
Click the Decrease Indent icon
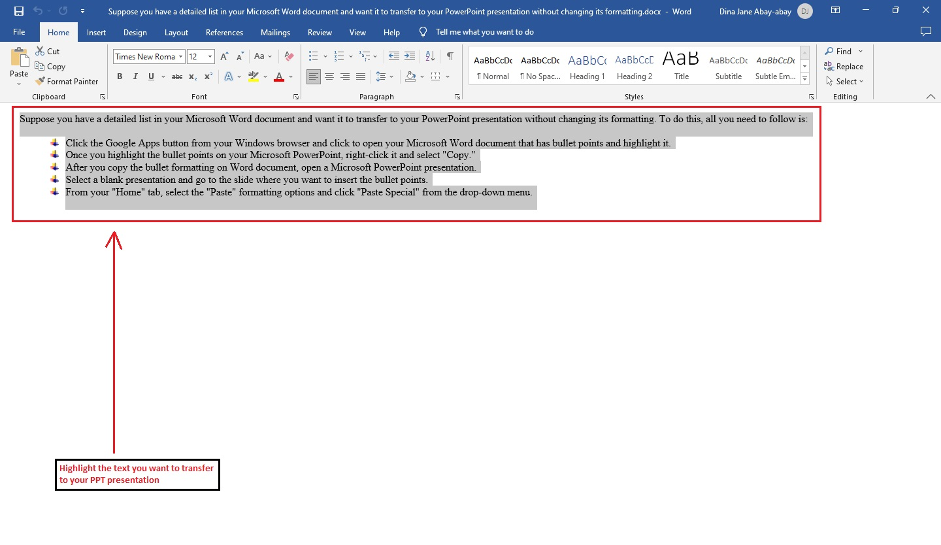393,56
